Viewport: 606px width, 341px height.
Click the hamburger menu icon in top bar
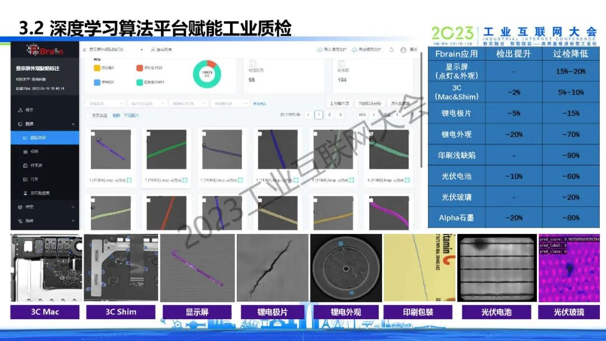click(x=84, y=50)
